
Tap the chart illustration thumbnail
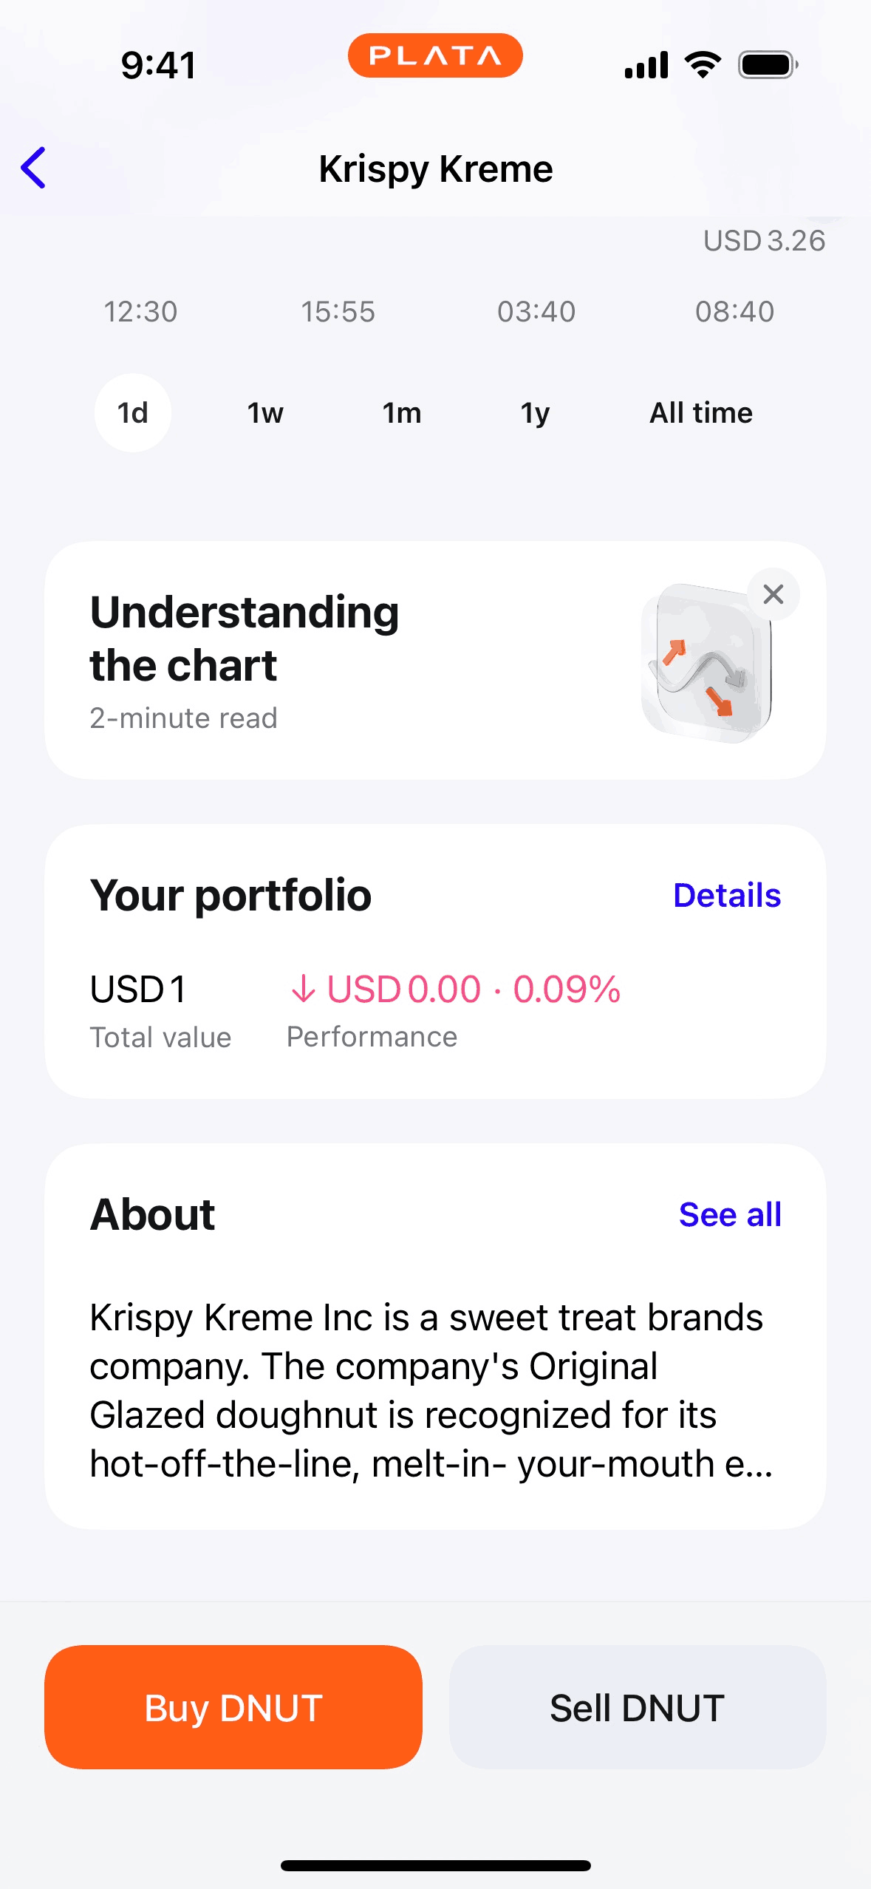706,664
